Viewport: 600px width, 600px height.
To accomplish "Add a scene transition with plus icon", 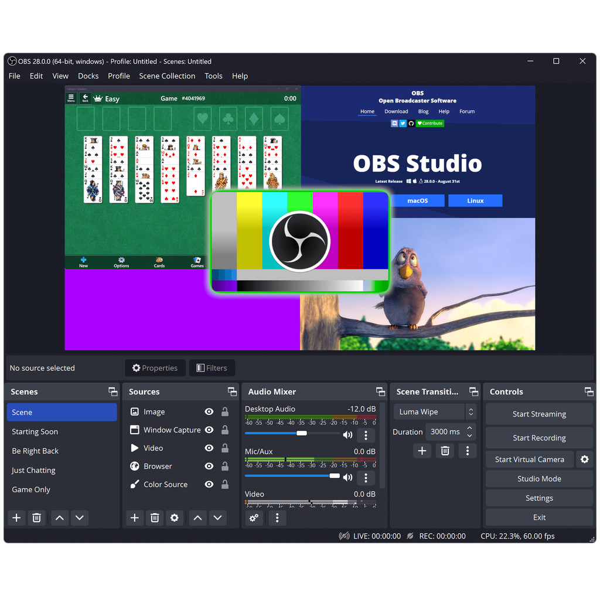I will (422, 451).
